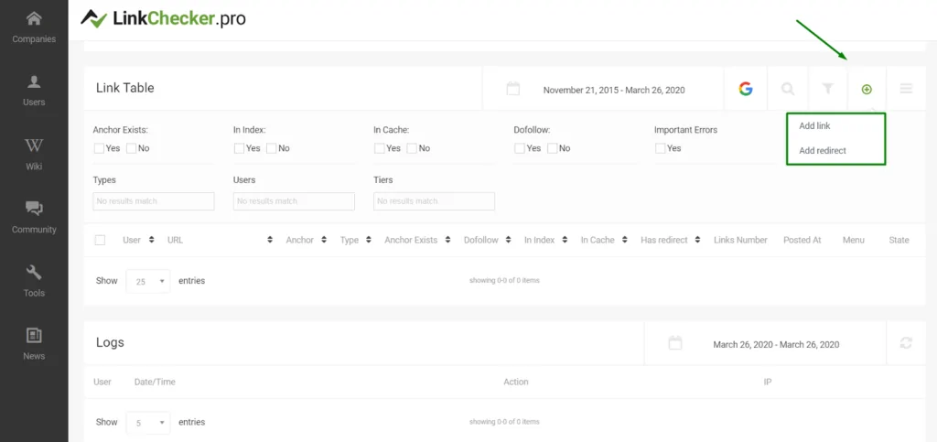Open Companies from the sidebar
Image resolution: width=937 pixels, height=442 pixels.
click(x=34, y=27)
